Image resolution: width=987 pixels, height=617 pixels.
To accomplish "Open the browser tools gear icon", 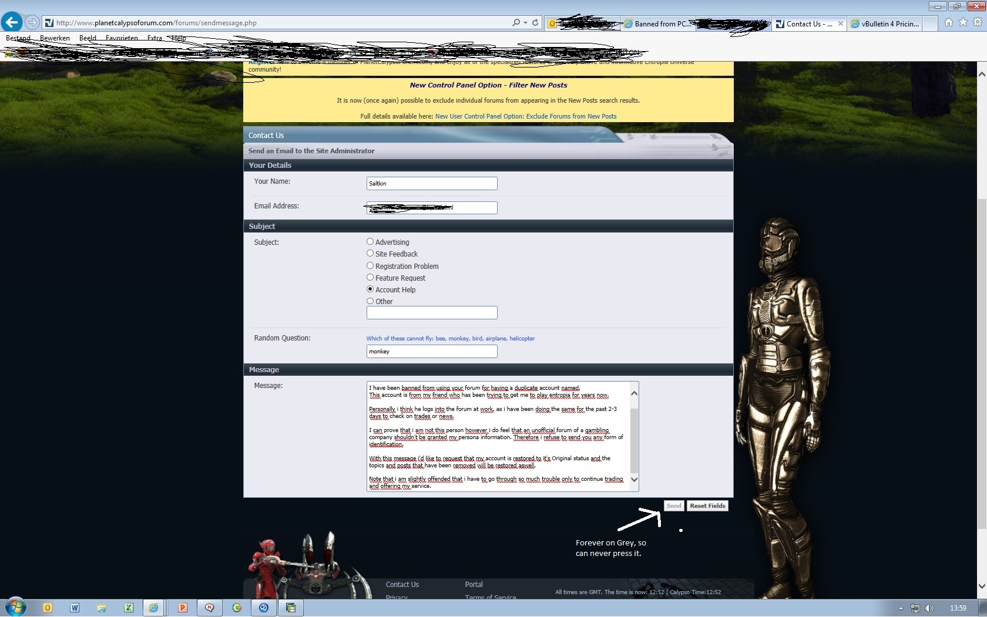I will [978, 22].
